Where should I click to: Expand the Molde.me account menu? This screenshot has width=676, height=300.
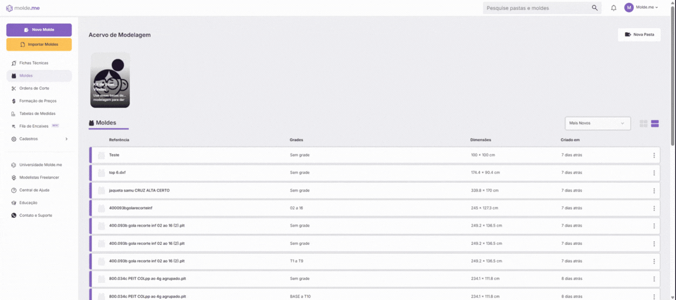point(641,8)
